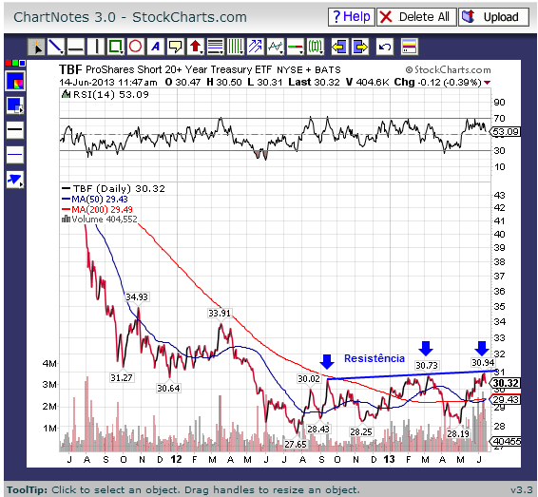The height and width of the screenshot is (497, 538).
Task: Click the TBF (Daily) 30.32 legend
Action: click(x=119, y=189)
